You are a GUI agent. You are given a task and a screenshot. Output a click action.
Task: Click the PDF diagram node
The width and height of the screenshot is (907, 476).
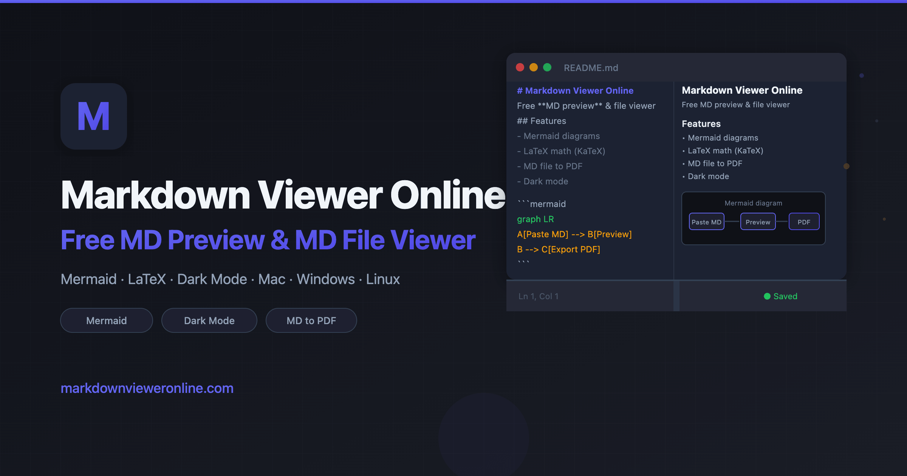coord(804,222)
